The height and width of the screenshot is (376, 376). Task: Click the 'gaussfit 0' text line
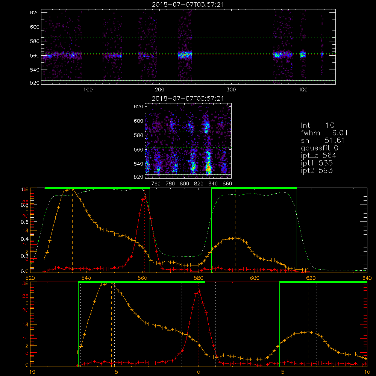[320, 148]
